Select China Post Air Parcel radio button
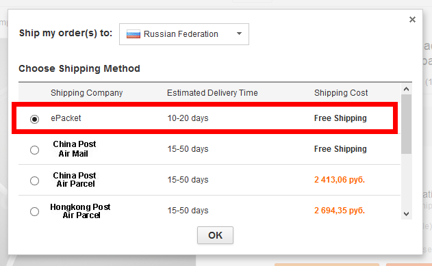Image resolution: width=432 pixels, height=266 pixels. coord(34,181)
